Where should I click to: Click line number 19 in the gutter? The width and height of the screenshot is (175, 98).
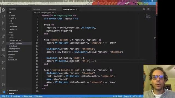tap(37, 70)
